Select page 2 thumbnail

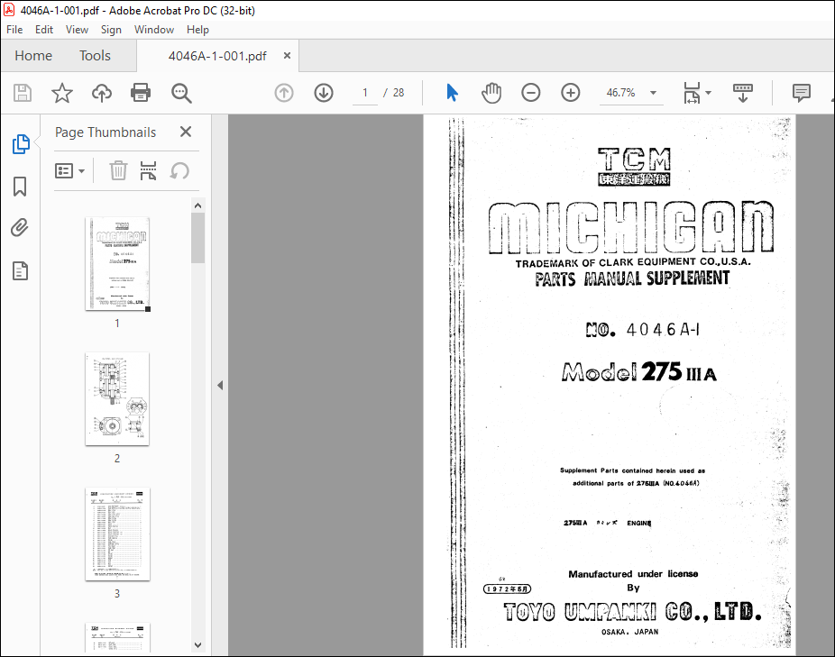click(117, 398)
